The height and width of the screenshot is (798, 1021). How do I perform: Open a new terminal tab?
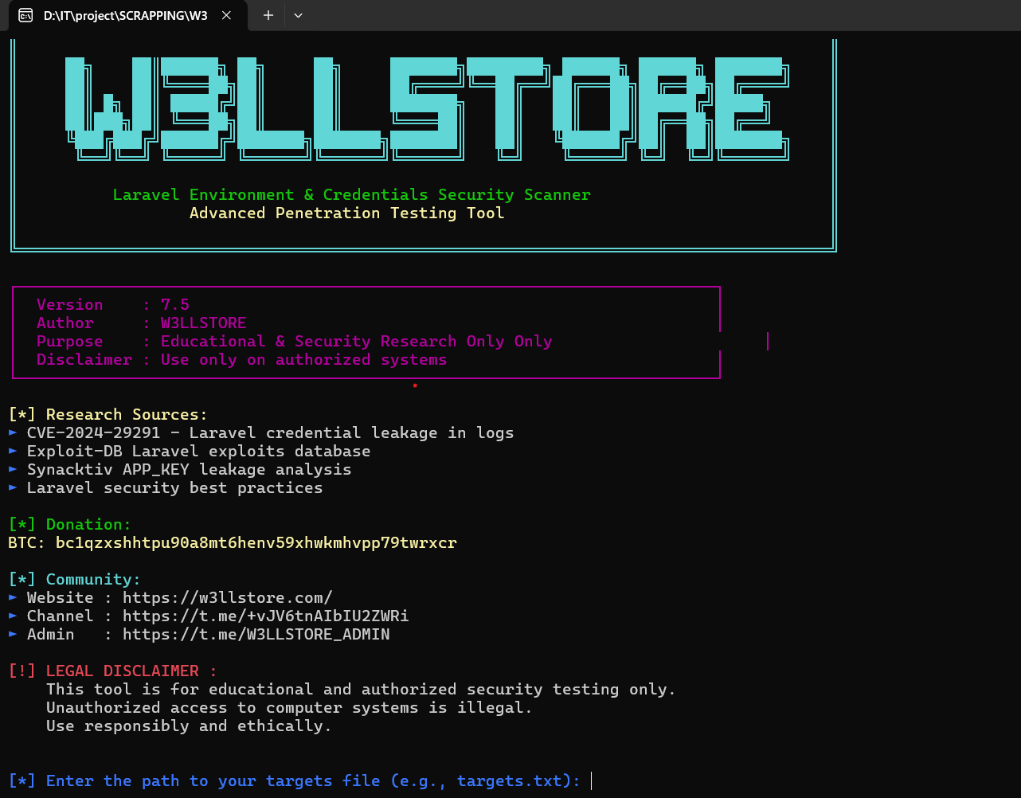coord(268,15)
